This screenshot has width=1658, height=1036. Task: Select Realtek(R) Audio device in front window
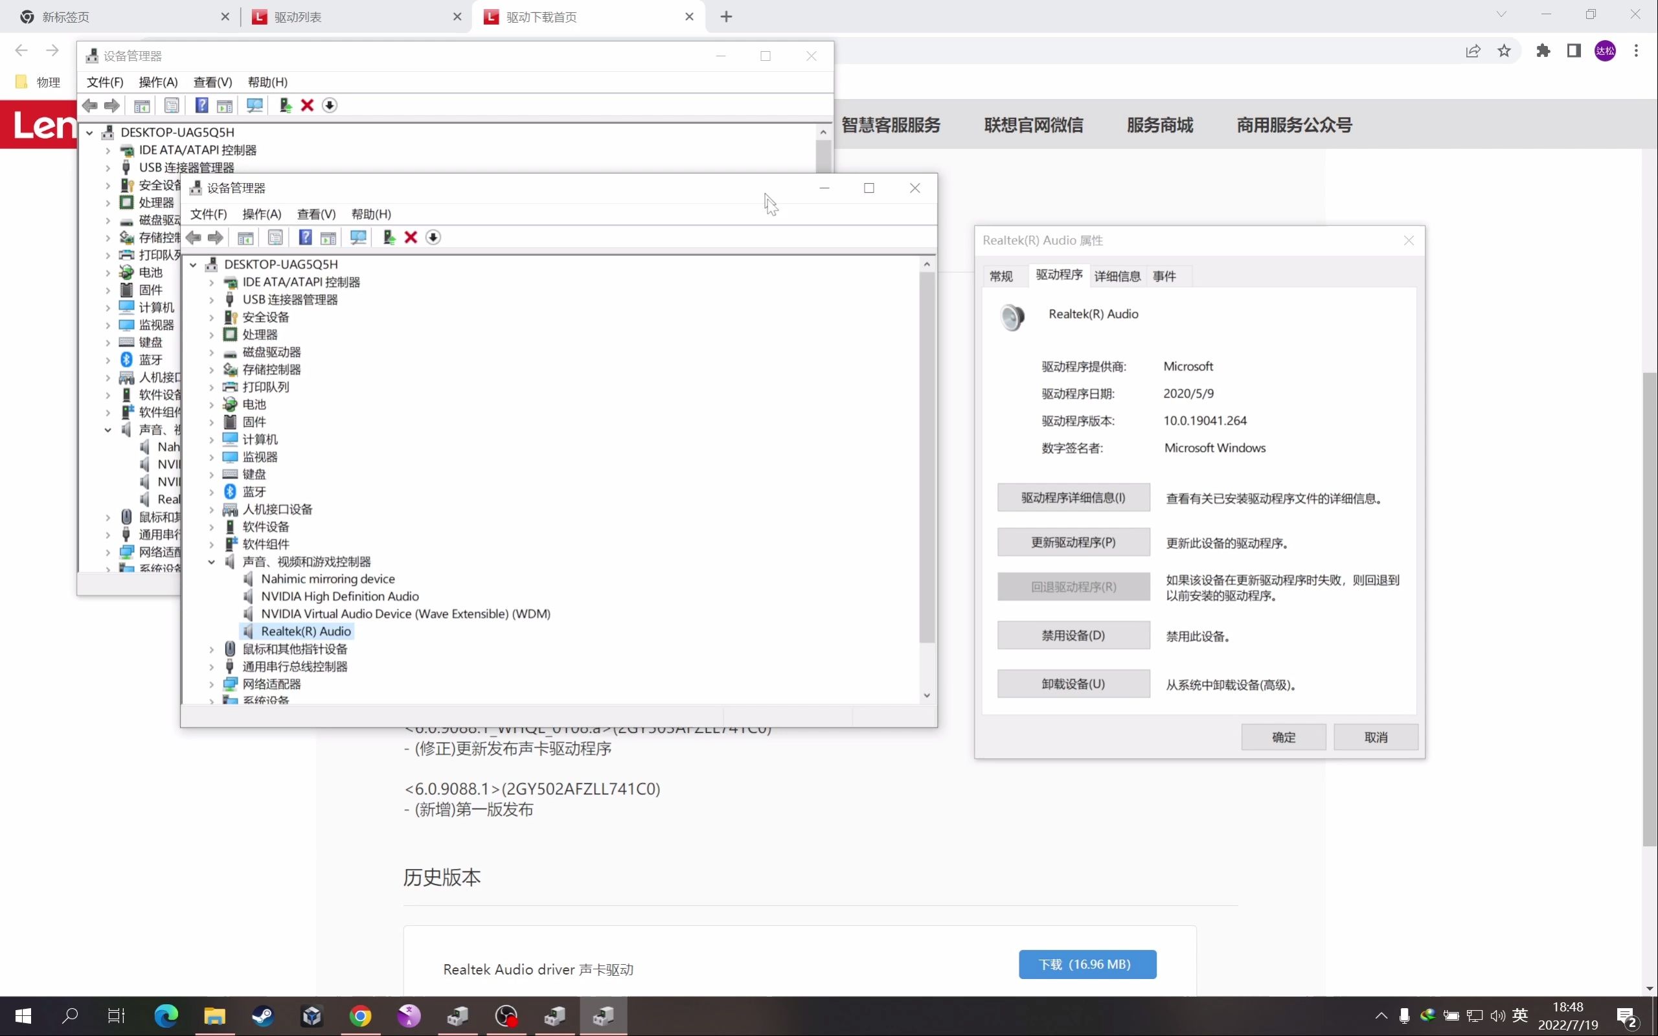(x=306, y=632)
